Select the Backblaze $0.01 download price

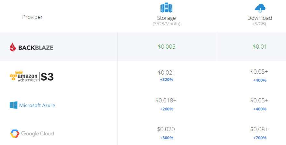pos(259,47)
